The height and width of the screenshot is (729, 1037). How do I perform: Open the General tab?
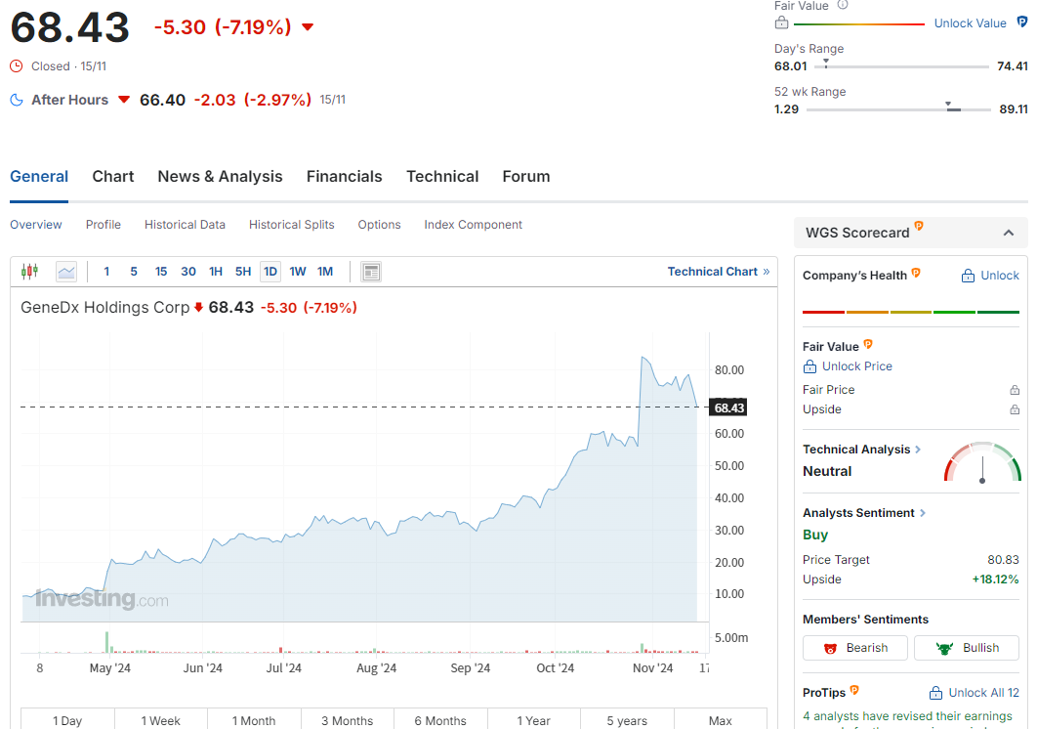point(39,177)
